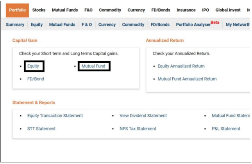The height and width of the screenshot is (164, 252).
Task: Open the NPS Tax Statement
Action: point(138,129)
